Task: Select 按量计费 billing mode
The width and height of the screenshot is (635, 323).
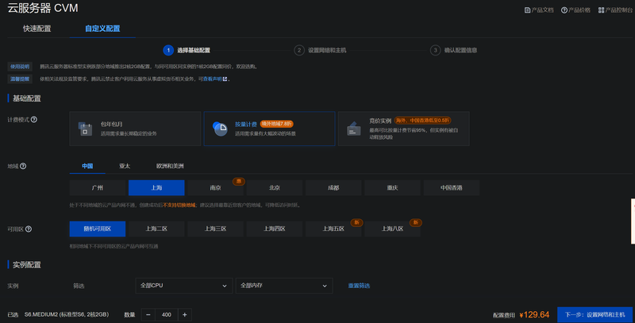Action: (269, 129)
